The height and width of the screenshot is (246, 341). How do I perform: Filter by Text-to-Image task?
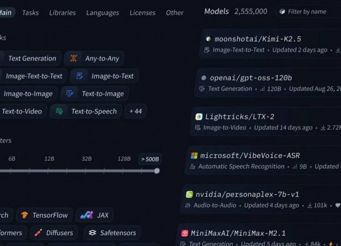point(94,94)
